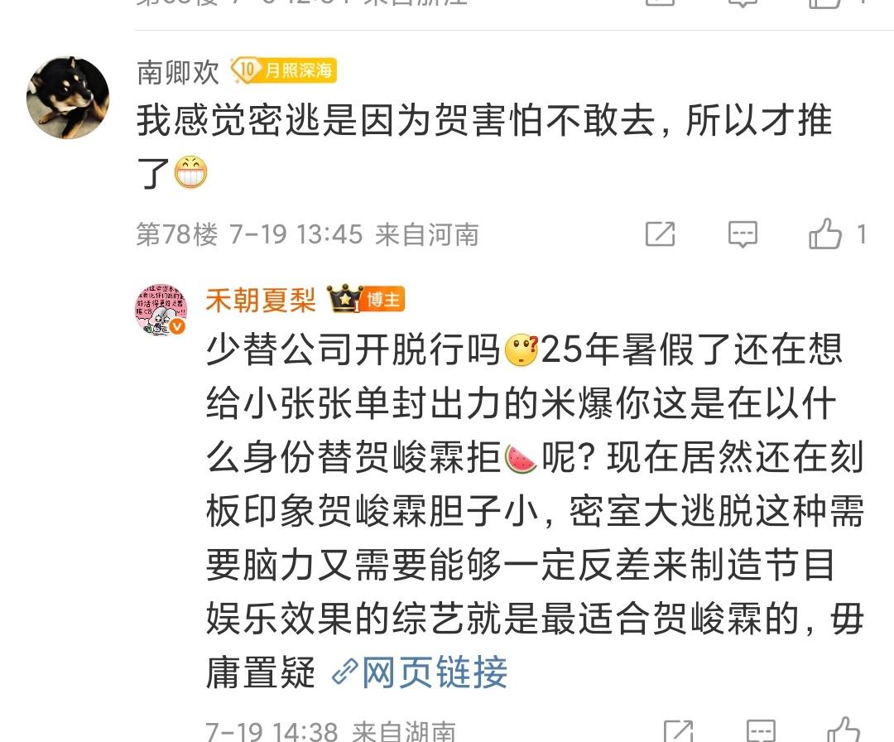Tap the chain link icon beside 网页链接
Screen dimensions: 894x742
tap(344, 672)
